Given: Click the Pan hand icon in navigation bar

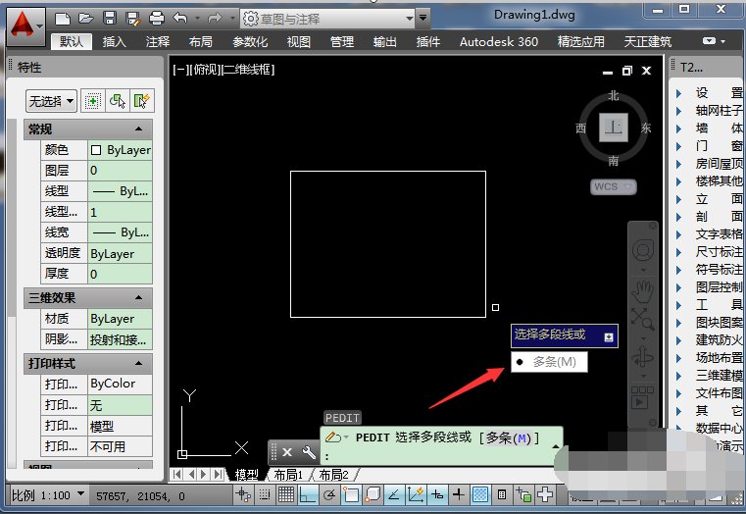Looking at the screenshot, I should [642, 290].
